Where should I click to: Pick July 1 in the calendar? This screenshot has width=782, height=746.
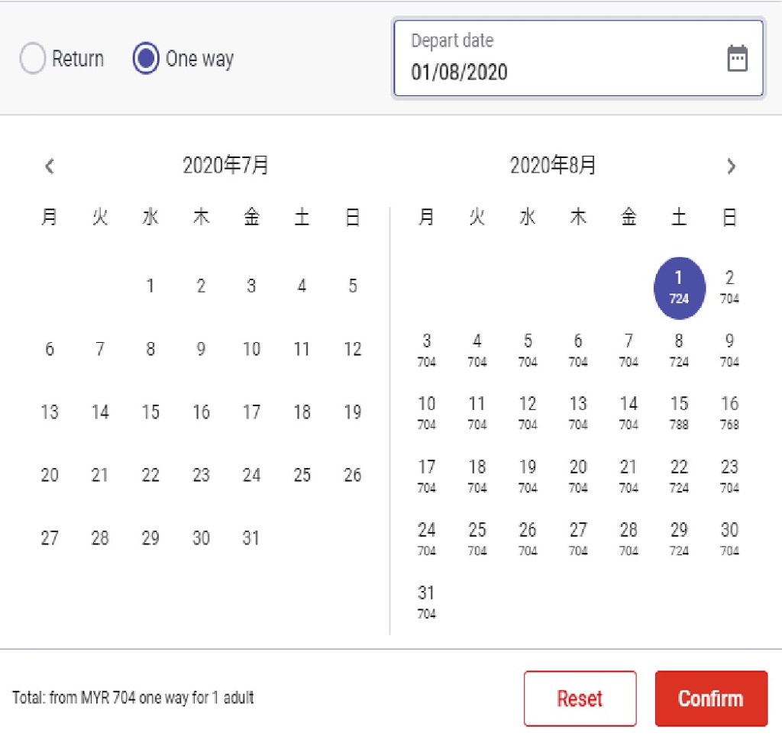click(150, 286)
